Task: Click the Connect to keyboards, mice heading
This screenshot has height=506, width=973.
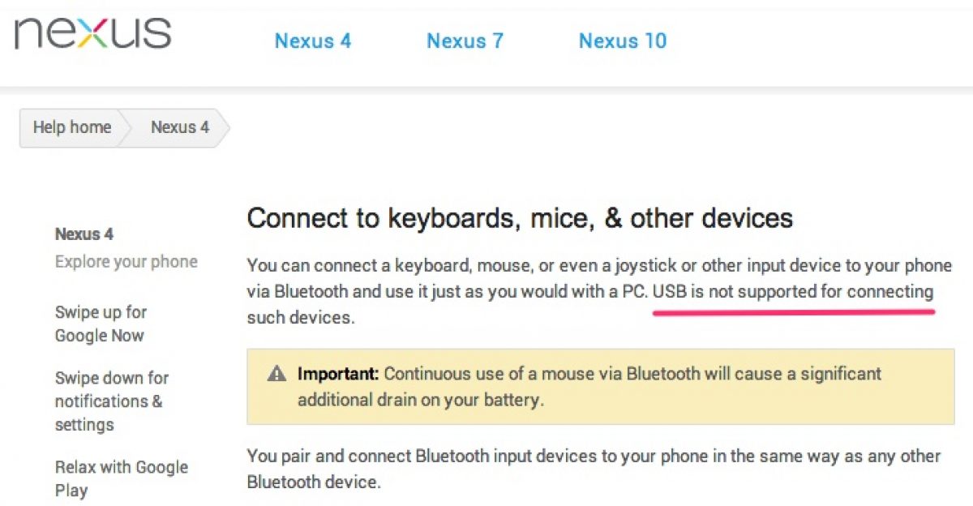Action: [x=520, y=218]
